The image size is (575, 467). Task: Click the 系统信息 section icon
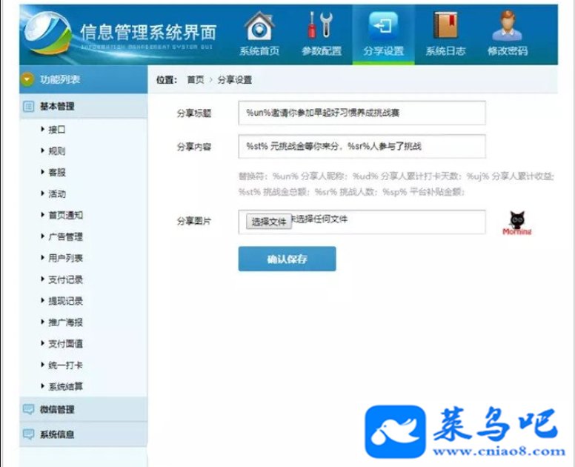coord(28,434)
